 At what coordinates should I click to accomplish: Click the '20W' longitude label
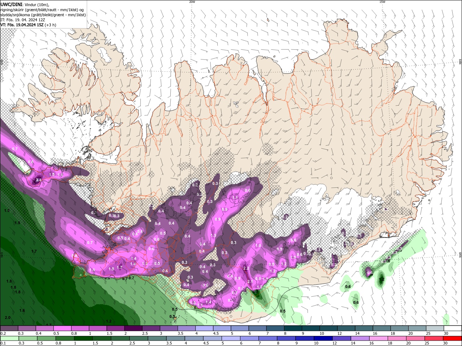coord(192,2)
